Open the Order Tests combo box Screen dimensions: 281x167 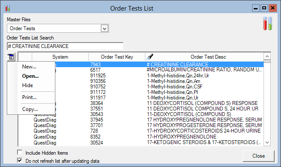(x=58, y=28)
